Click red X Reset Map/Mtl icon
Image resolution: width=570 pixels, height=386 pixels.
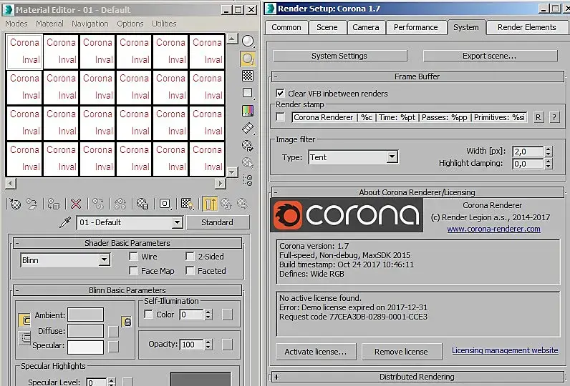(x=76, y=204)
